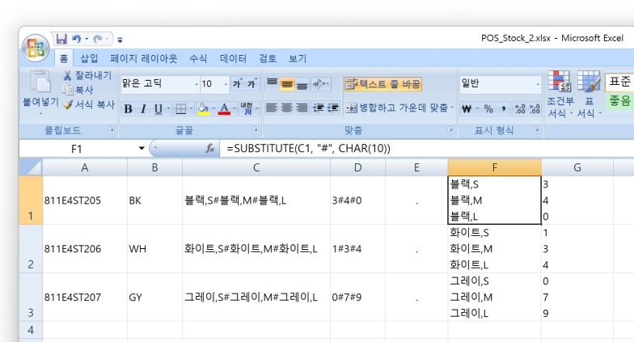Apply the 좋음 (Good) cell style

(619, 101)
